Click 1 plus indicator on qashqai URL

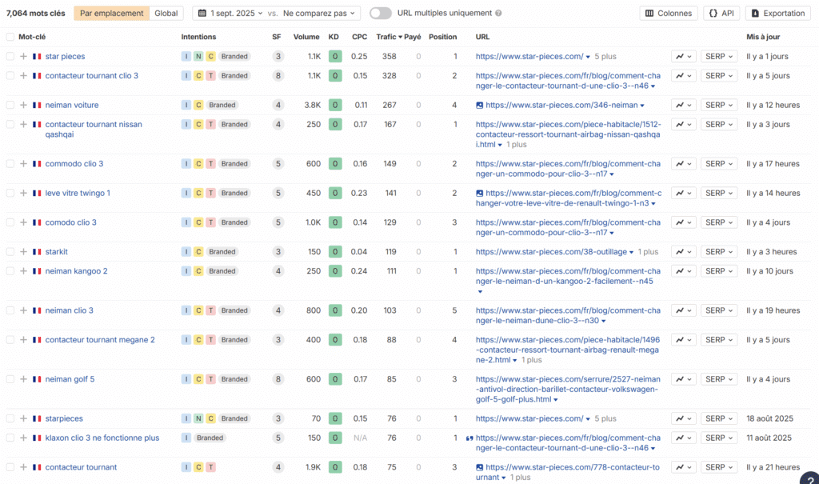pos(517,145)
